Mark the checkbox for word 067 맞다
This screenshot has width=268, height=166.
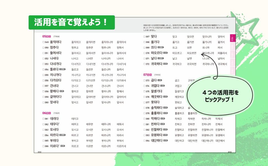[144, 37]
